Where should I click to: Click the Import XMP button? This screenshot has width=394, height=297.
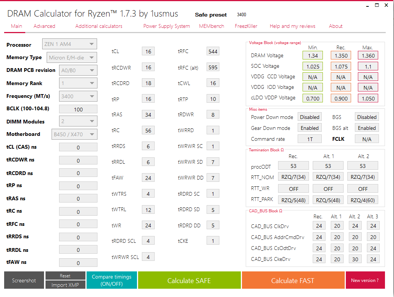[65, 285]
